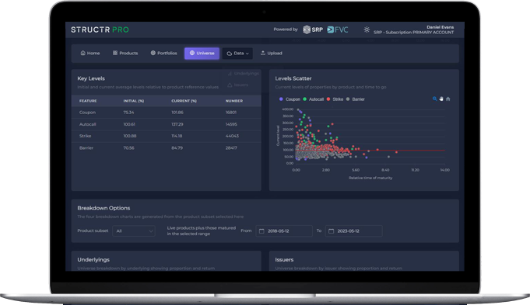Select the zoom magnifier chart tool
Viewport: 530px width, 305px height.
[434, 99]
